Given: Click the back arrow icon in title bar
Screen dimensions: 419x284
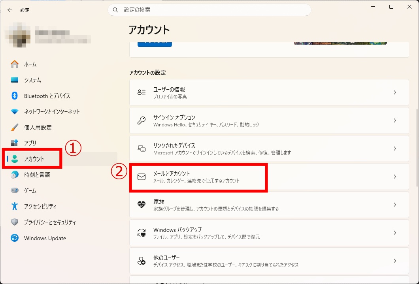Looking at the screenshot, I should 10,10.
